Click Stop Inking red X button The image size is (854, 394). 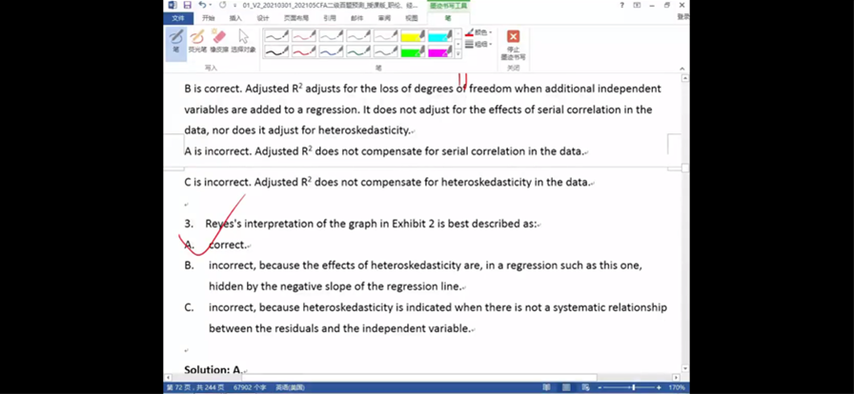[513, 43]
